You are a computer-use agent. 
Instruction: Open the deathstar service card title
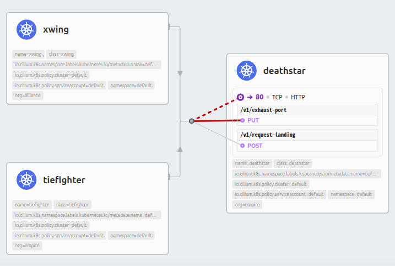(x=284, y=71)
